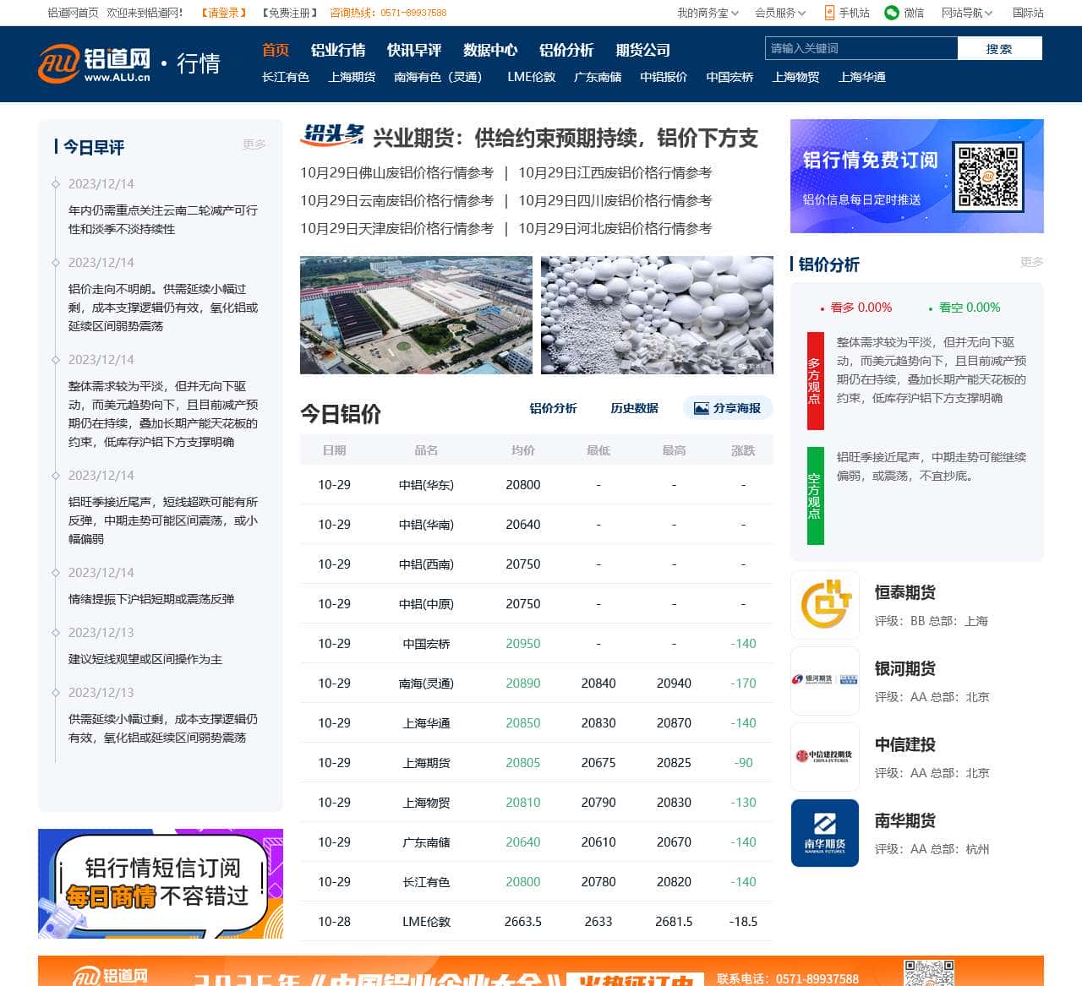Click 【请登录】 login link
Viewport: 1082px width, 986px height.
click(224, 13)
